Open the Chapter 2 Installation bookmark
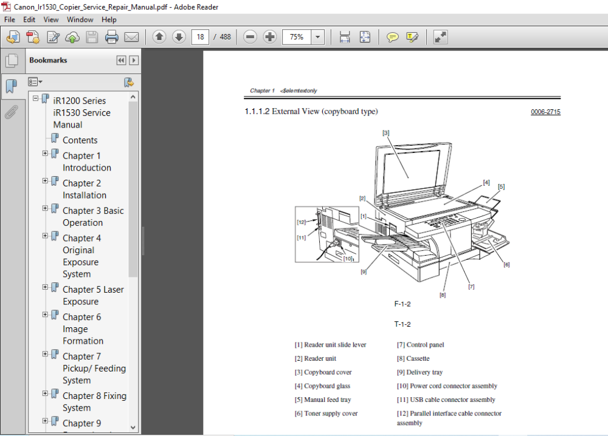 click(x=85, y=189)
